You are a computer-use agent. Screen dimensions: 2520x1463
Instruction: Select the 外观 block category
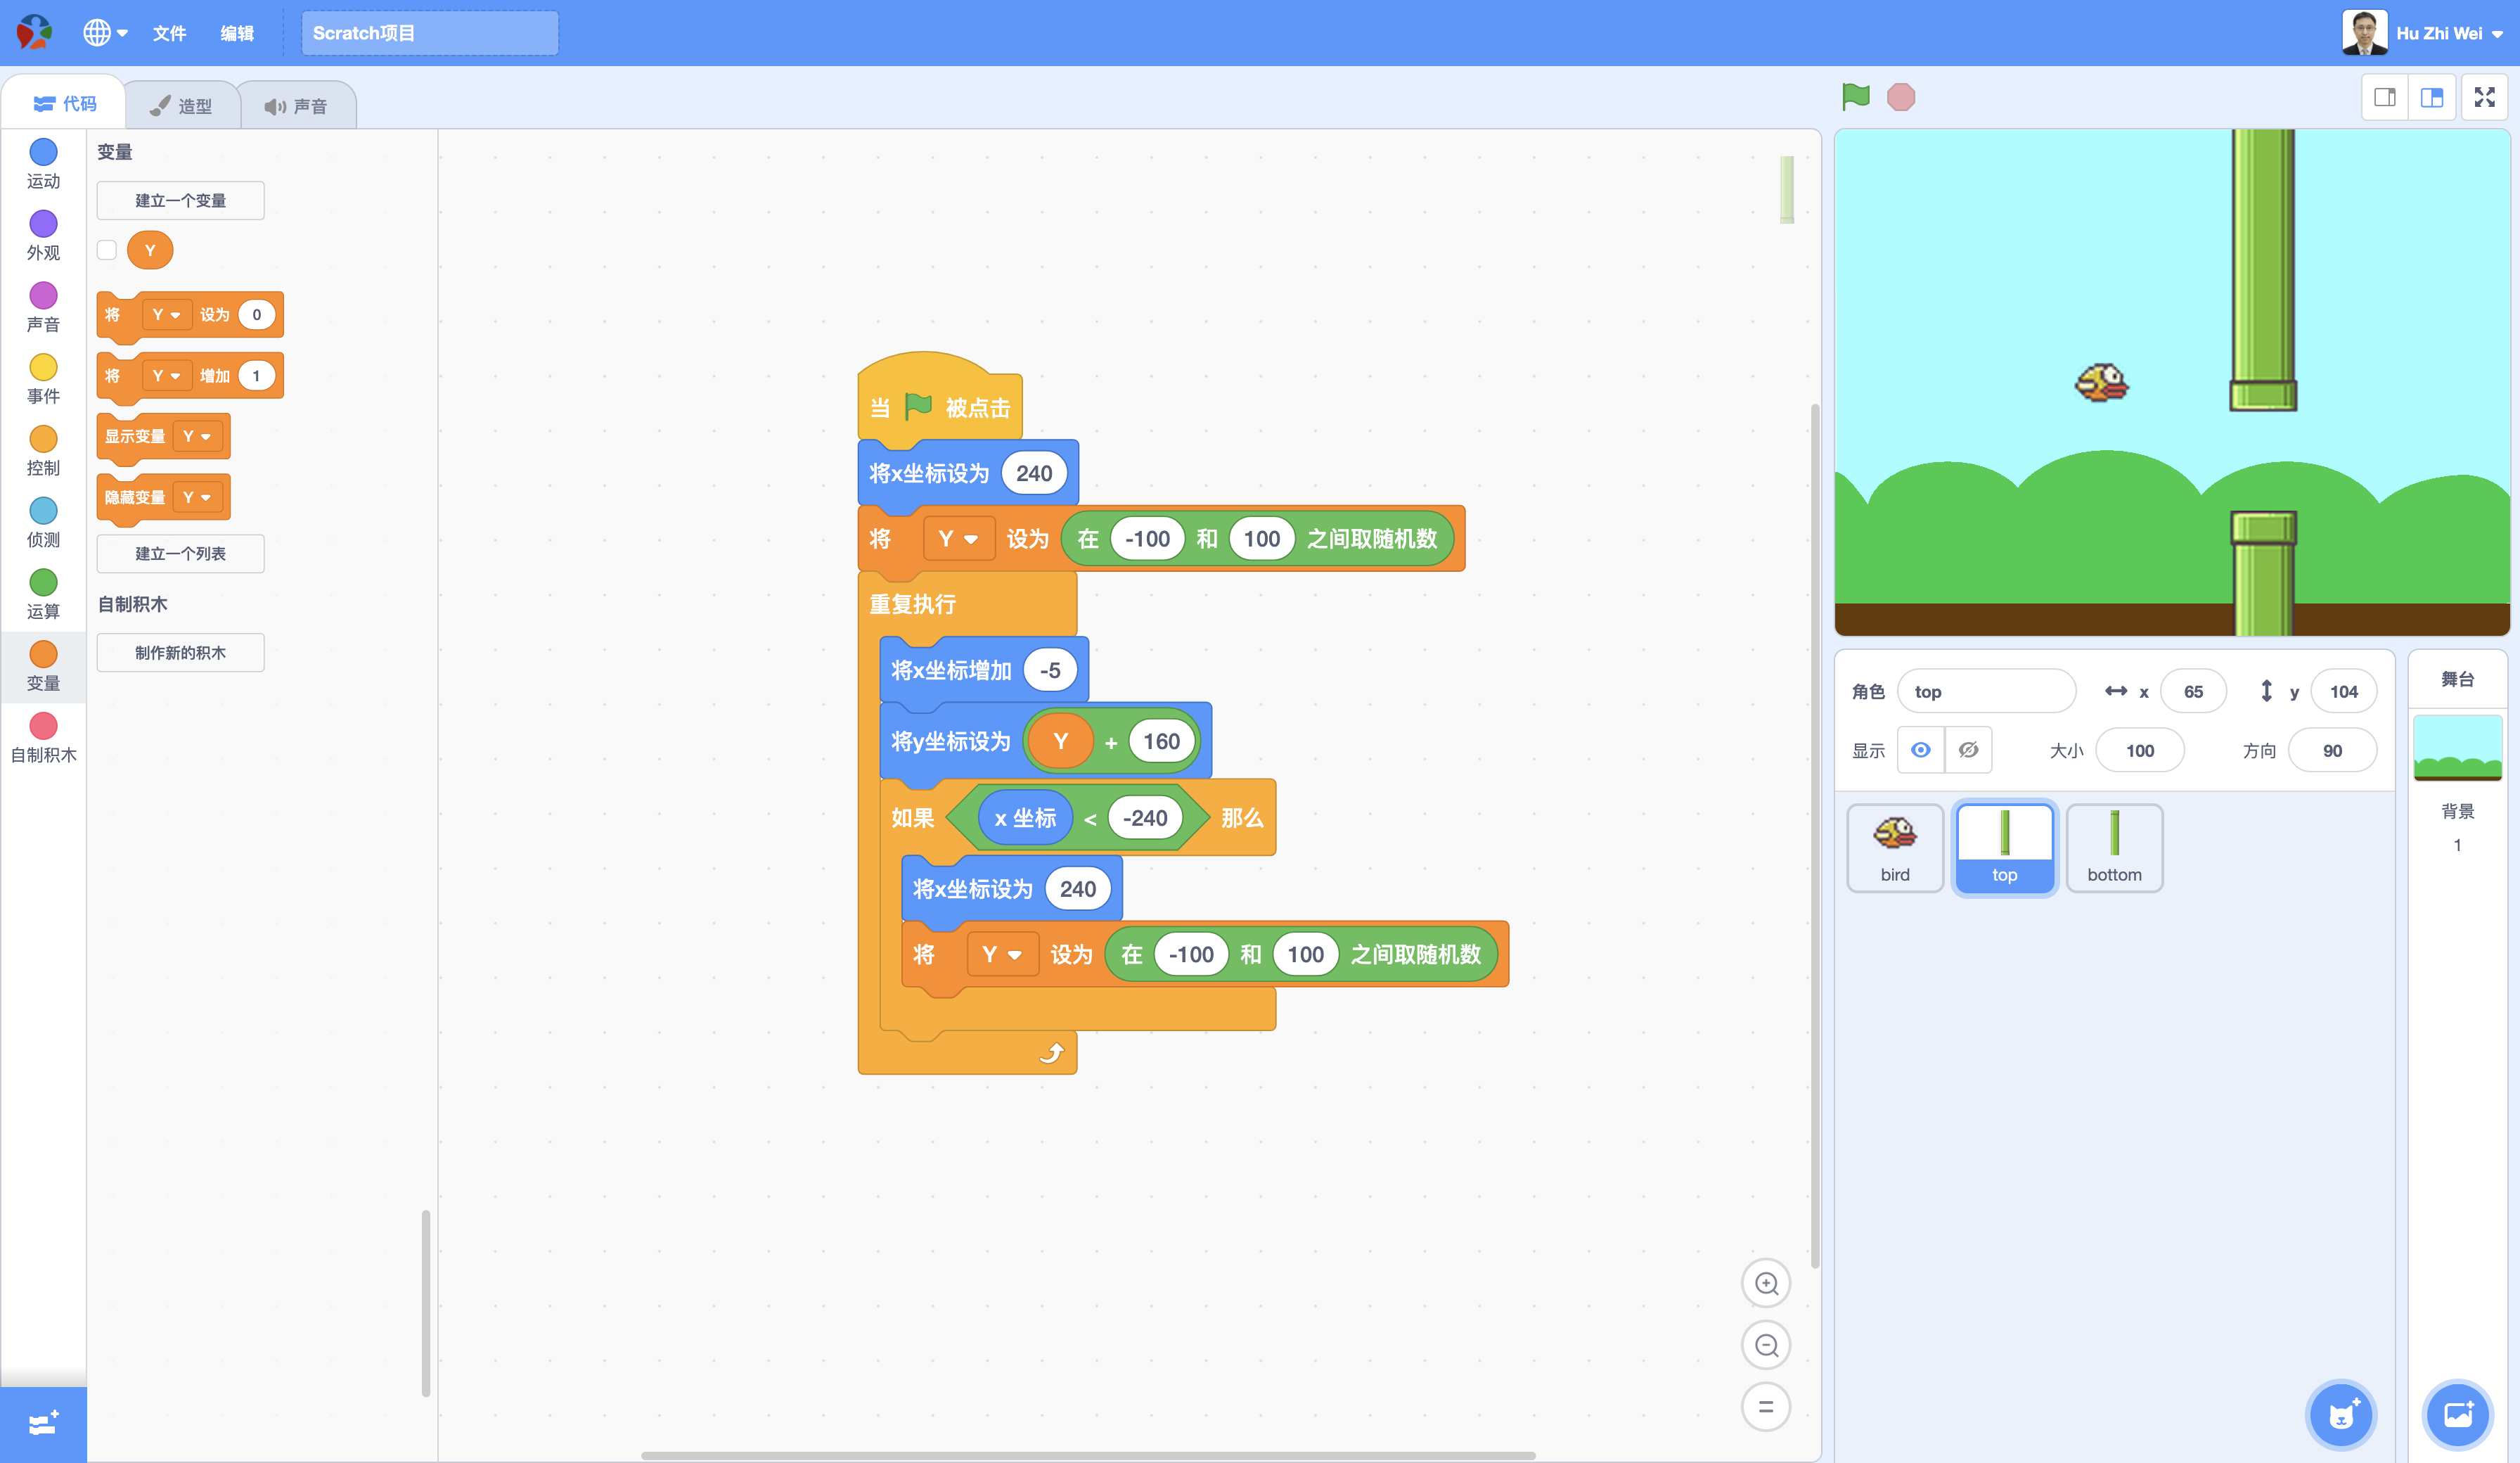[x=43, y=235]
